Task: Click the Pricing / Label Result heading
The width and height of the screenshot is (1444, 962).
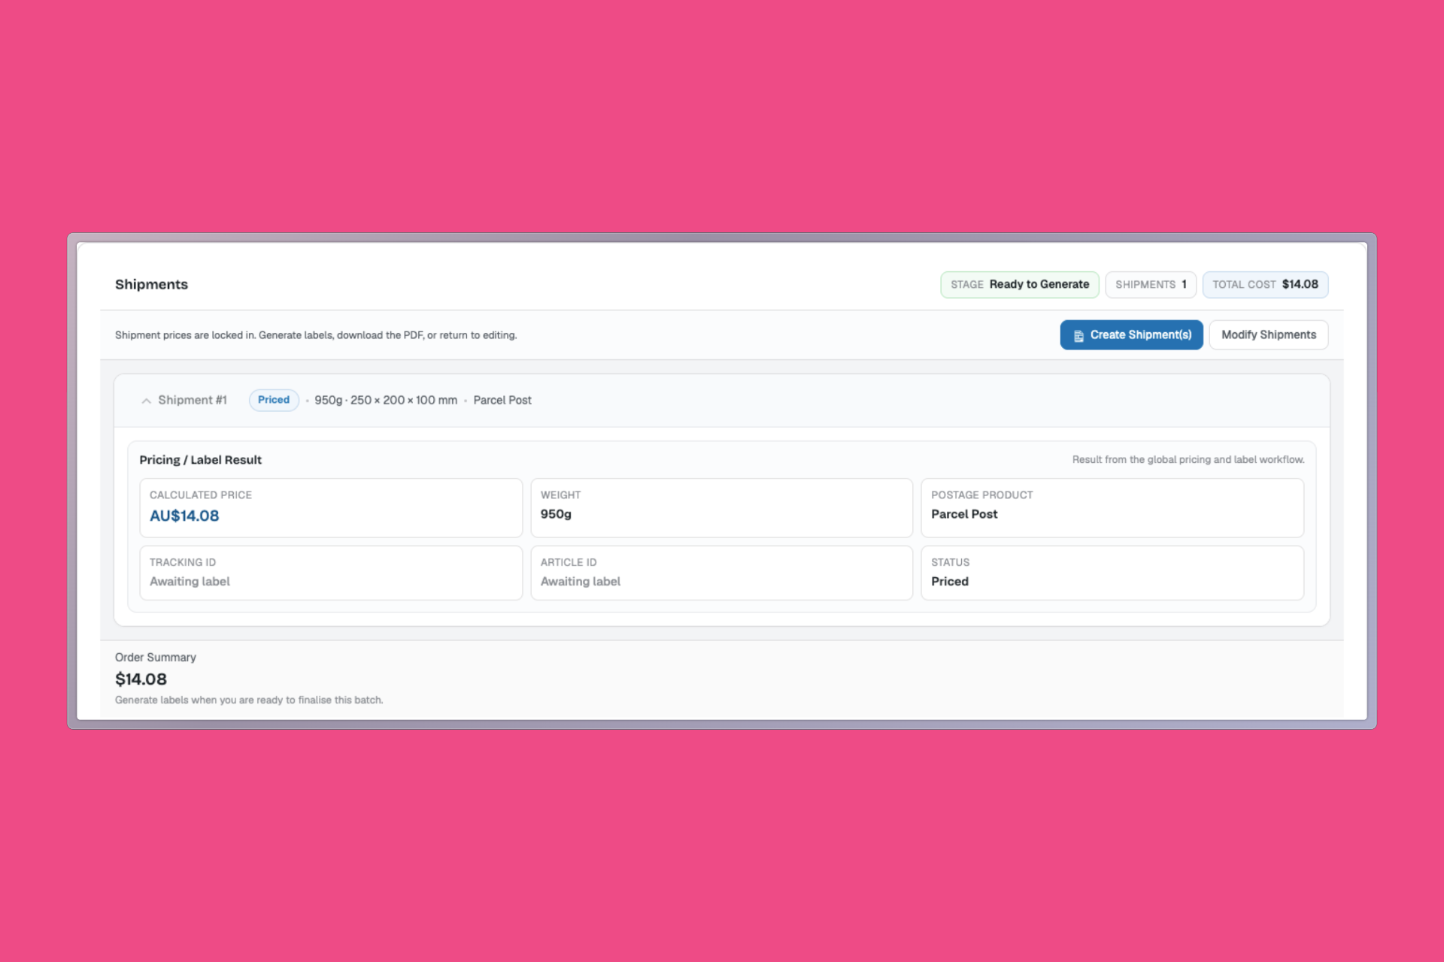Action: (200, 460)
